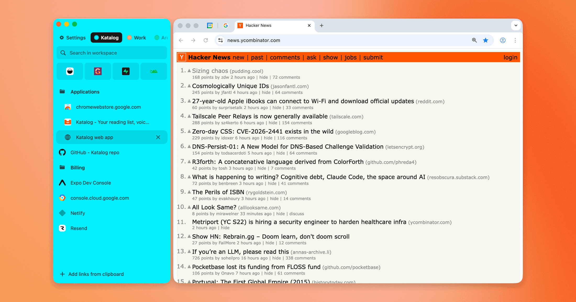Open 'past' in the Hacker News navbar

[x=257, y=57]
